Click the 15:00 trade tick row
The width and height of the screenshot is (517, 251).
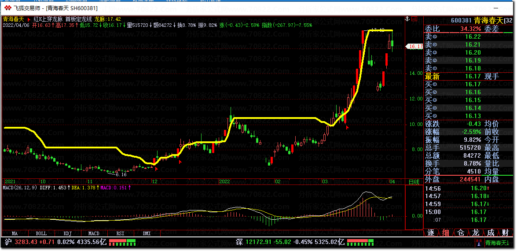[469, 212]
